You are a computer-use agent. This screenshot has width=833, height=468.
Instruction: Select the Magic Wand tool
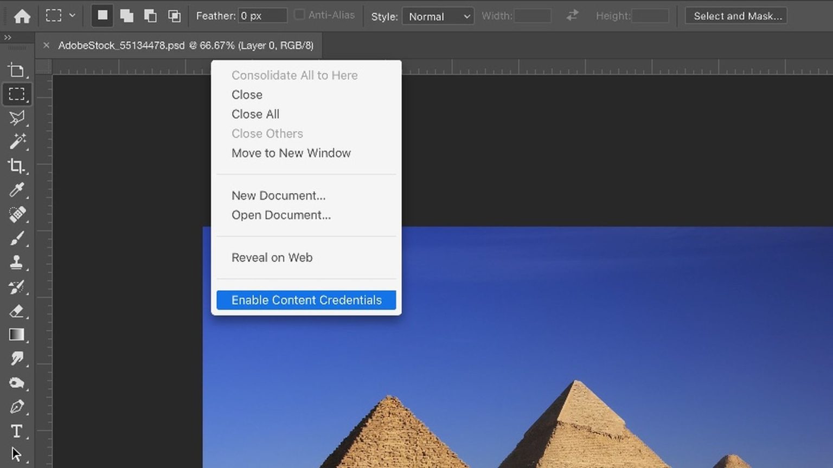(17, 142)
